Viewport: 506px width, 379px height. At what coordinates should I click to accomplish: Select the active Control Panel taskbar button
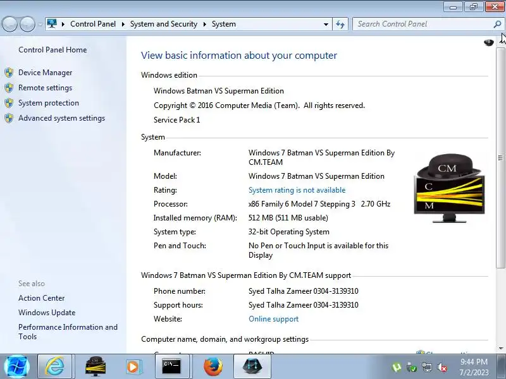(x=252, y=367)
